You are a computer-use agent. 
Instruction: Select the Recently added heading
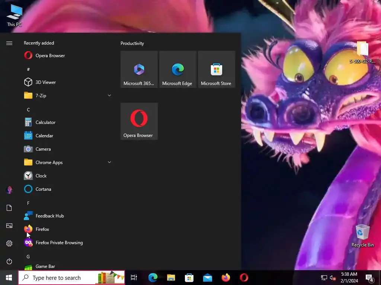tap(39, 43)
